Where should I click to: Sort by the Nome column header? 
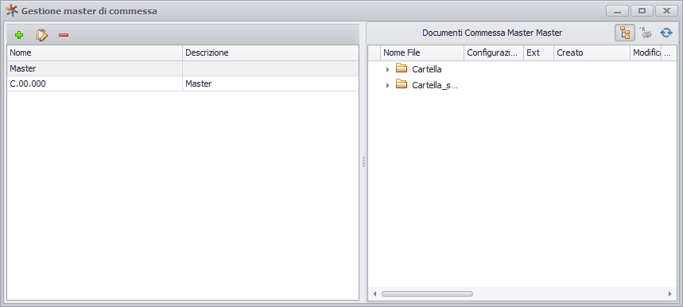pyautogui.click(x=95, y=52)
